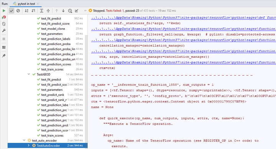Viewport: 276px width, 149px height.
Task: Close the pytest in test tab
Action: 38,4
